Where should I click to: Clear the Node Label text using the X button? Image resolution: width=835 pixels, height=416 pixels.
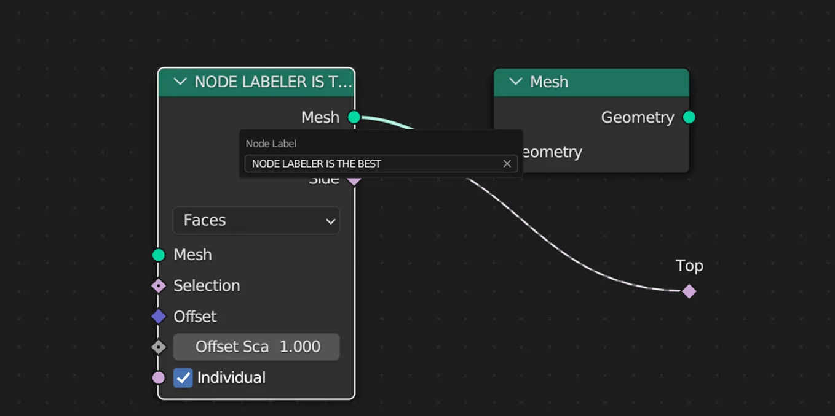[x=507, y=163]
